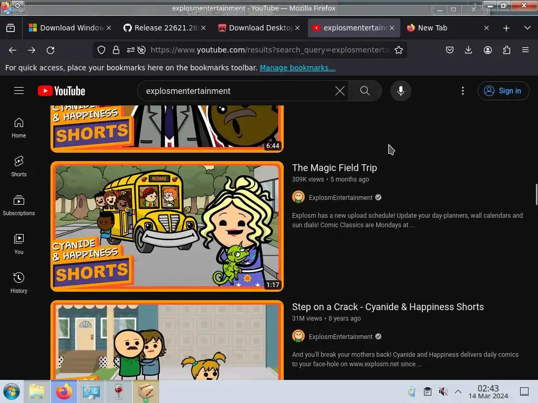Switch to the Download Desktop tab
Image resolution: width=538 pixels, height=403 pixels.
click(259, 28)
